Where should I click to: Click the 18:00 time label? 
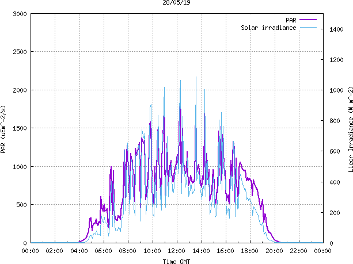point(250,251)
